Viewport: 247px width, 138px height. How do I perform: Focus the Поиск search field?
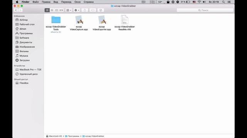(x=205, y=10)
